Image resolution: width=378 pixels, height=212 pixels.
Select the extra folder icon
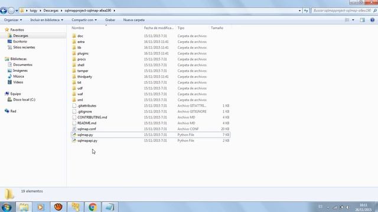coord(74,42)
